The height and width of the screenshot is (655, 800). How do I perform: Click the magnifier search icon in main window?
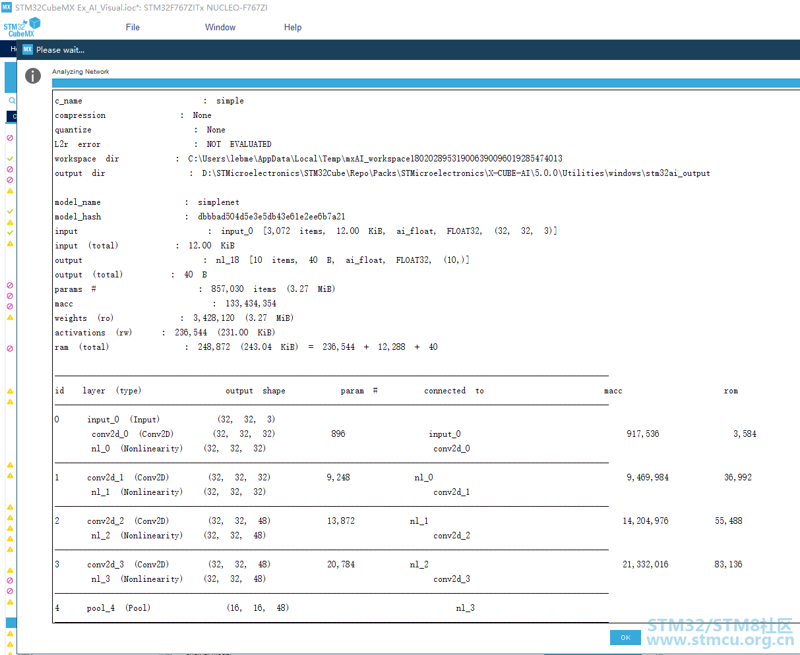tap(11, 101)
